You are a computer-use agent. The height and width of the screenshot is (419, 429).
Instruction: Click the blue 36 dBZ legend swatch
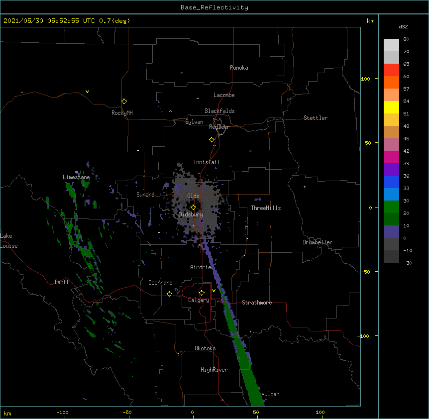click(391, 182)
